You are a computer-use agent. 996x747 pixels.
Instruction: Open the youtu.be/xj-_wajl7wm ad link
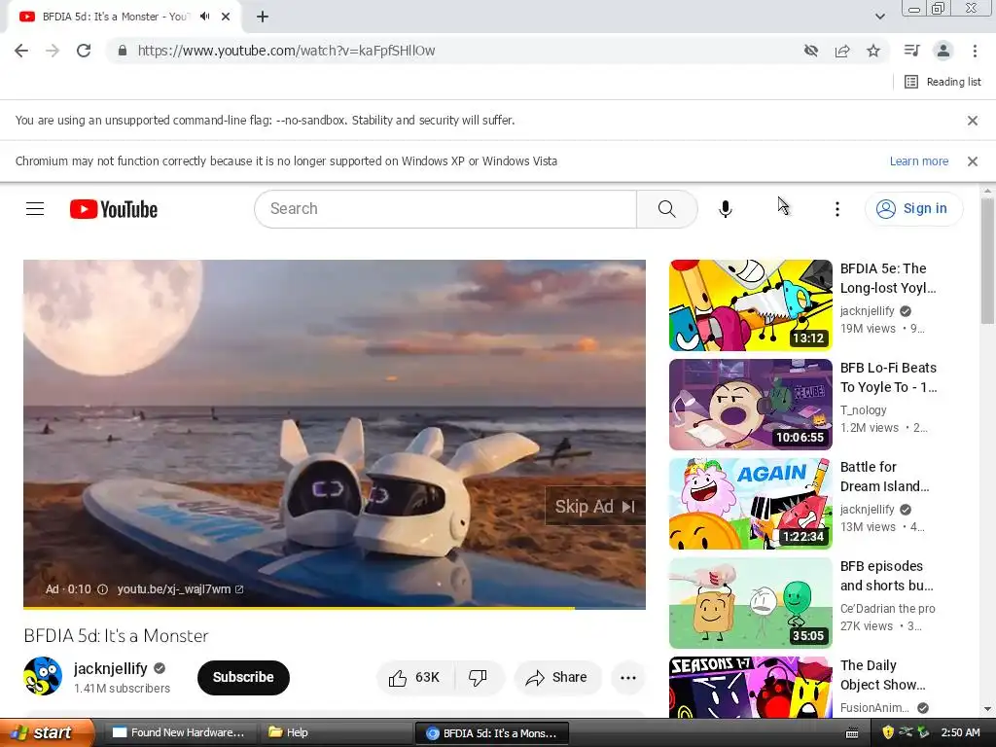(x=180, y=589)
